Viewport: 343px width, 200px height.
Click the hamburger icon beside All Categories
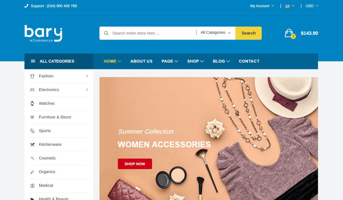coord(33,61)
